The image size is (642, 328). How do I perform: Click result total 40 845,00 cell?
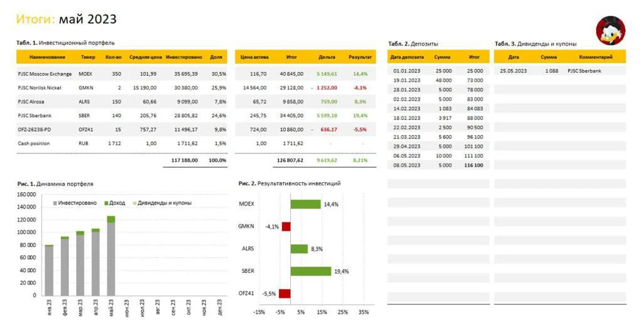click(x=292, y=74)
